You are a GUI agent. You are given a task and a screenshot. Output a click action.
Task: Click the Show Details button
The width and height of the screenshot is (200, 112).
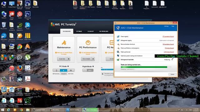point(86,59)
